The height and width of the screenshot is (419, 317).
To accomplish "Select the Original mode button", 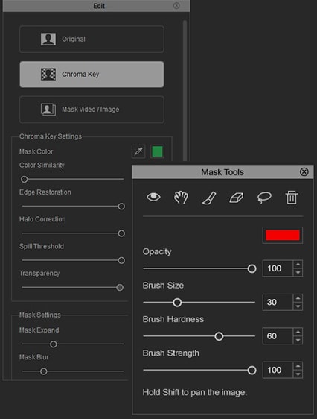I will (92, 39).
